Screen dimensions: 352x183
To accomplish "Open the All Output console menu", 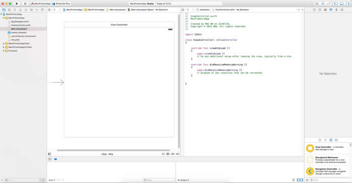I will click(x=184, y=180).
